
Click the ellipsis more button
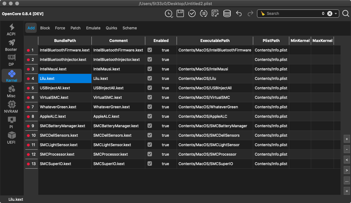point(347,181)
